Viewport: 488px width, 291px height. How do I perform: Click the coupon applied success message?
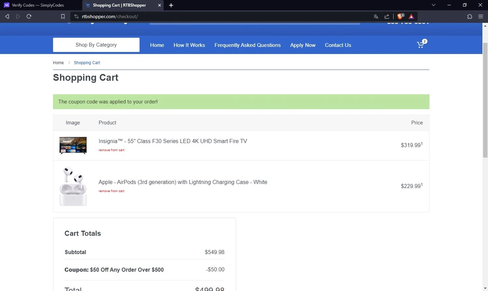[x=241, y=102]
